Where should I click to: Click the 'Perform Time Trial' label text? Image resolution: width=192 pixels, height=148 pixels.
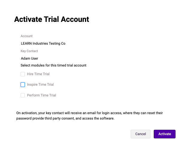point(42,95)
